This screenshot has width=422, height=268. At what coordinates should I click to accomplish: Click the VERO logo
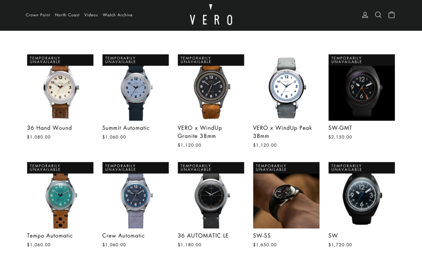tap(211, 15)
